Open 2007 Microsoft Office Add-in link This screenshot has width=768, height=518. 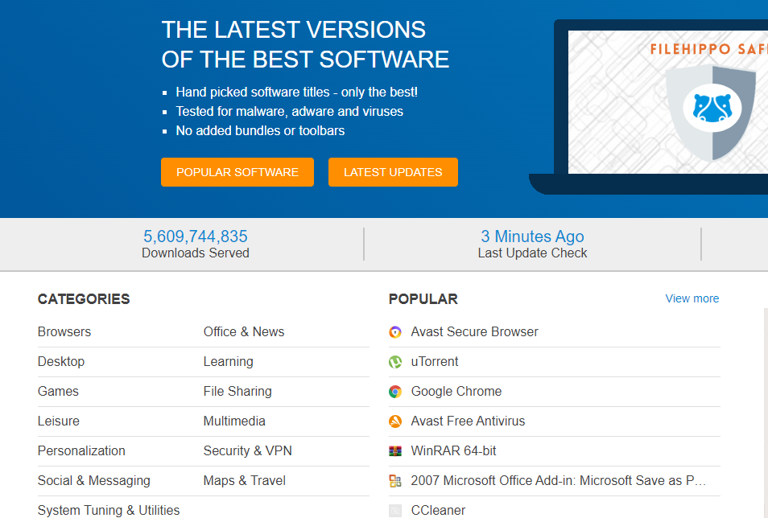559,481
